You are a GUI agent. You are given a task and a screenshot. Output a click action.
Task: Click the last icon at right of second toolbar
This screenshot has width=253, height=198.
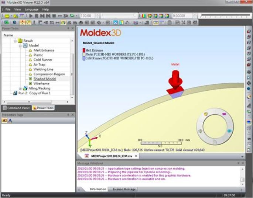coord(195,22)
